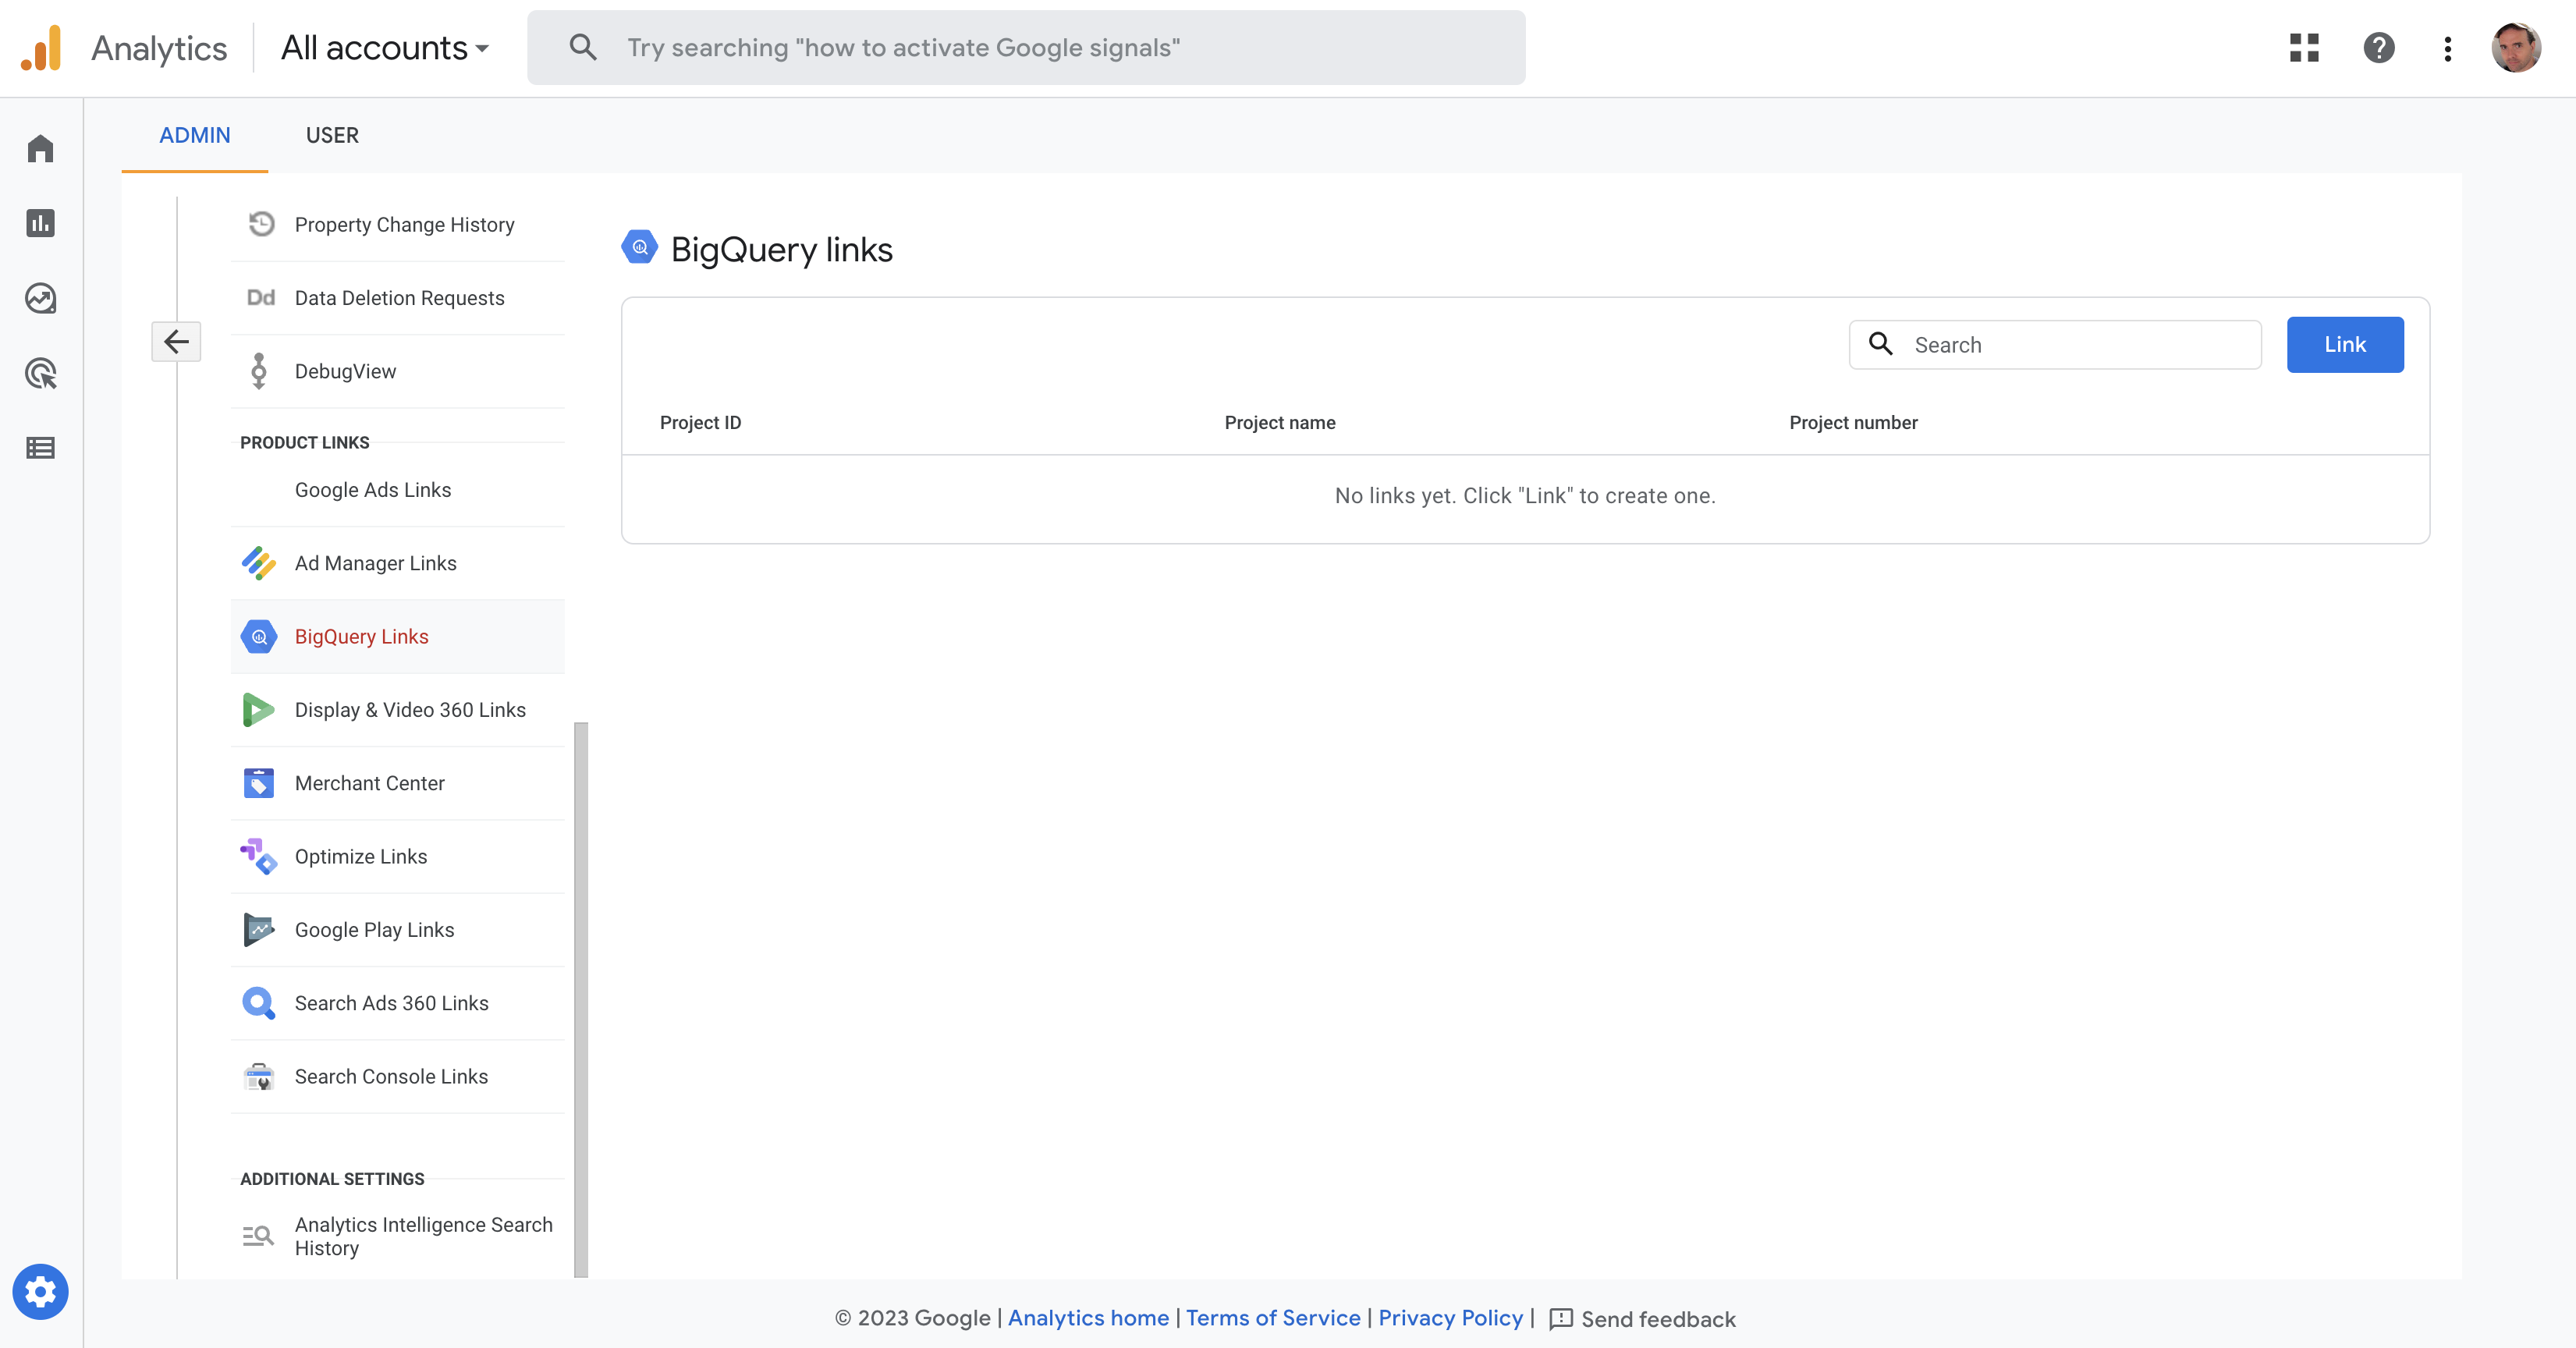Click the Analytics search bar field
2576x1348 pixels.
click(1026, 47)
